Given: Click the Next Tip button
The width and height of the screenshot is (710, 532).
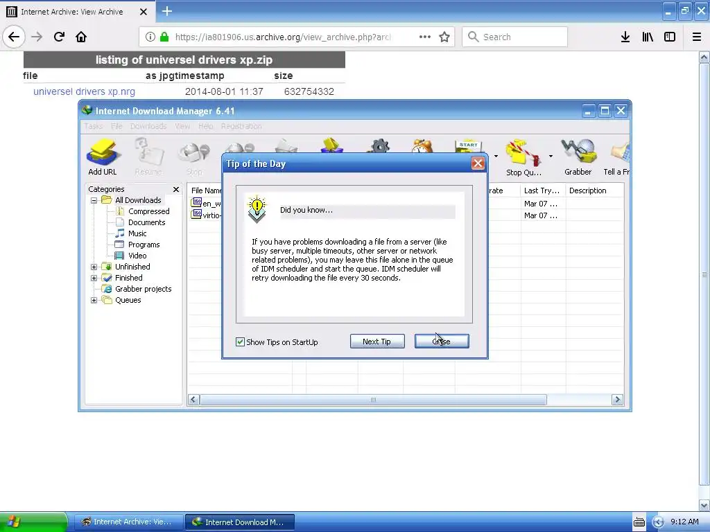Looking at the screenshot, I should pos(377,342).
